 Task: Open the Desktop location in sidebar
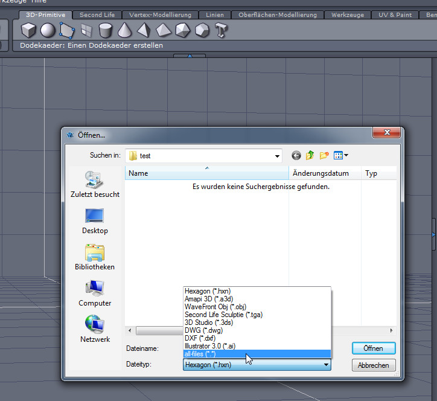(x=95, y=221)
